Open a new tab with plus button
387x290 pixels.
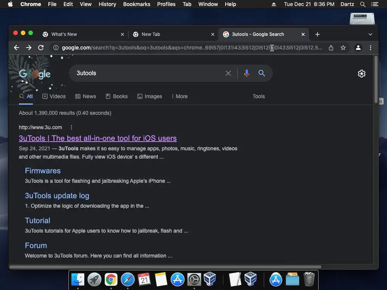coord(317,34)
